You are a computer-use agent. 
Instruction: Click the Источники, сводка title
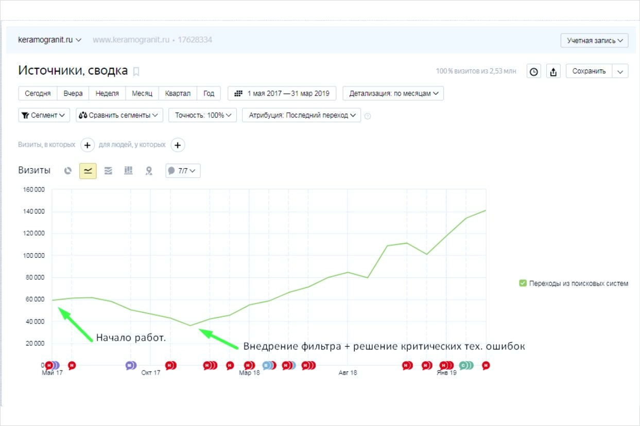73,71
